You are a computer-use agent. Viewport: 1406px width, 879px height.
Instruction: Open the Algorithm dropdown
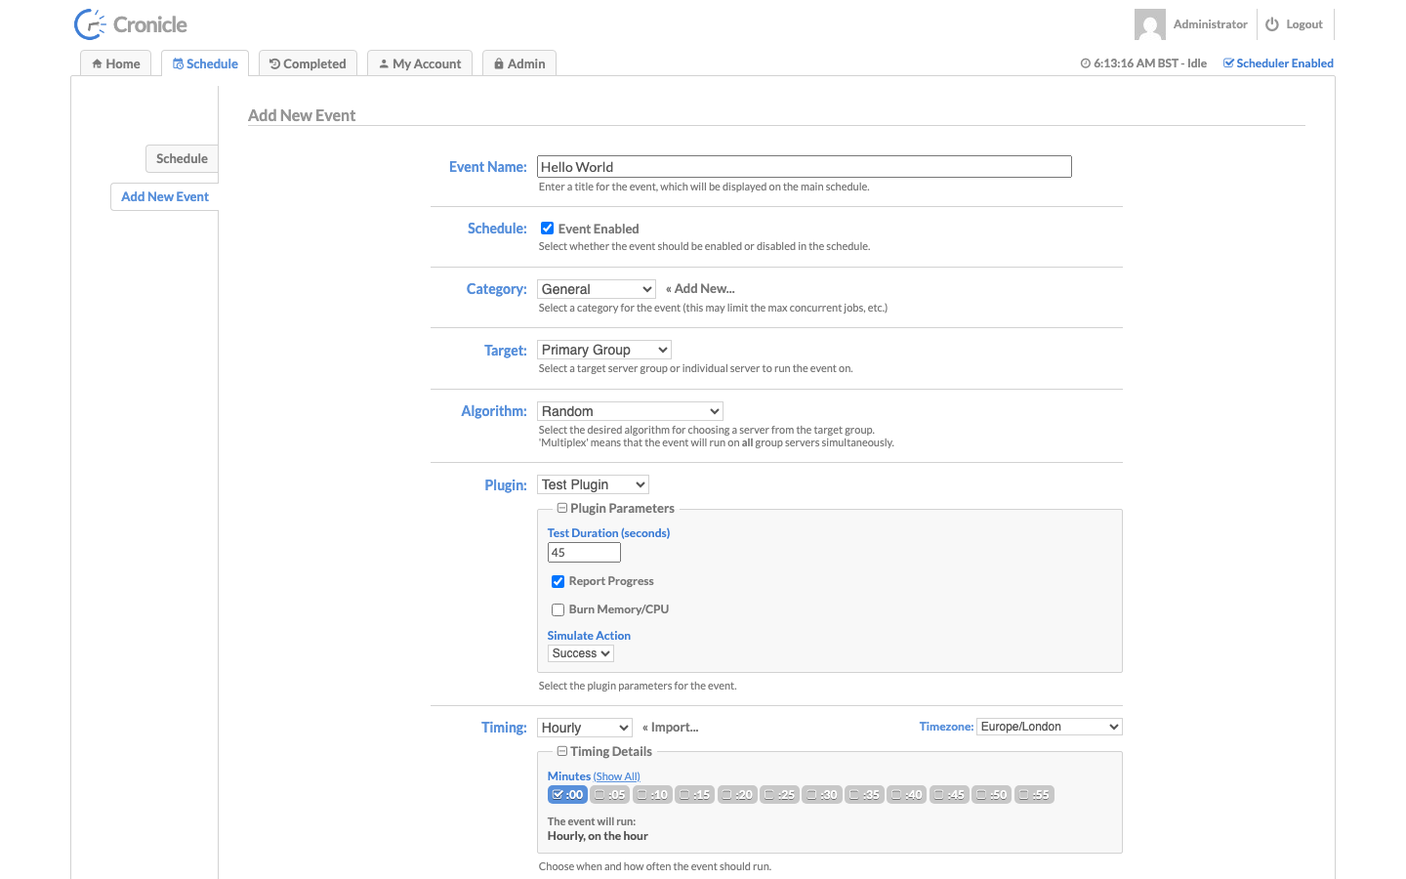(630, 411)
